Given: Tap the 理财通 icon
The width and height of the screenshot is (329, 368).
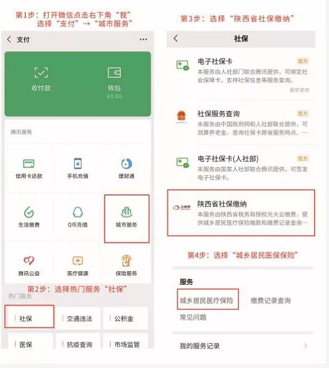Looking at the screenshot, I should [126, 164].
